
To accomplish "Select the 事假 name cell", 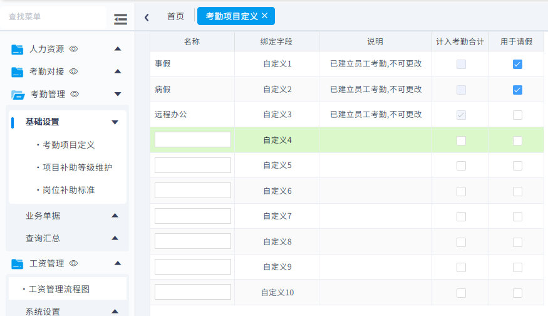I will click(x=192, y=64).
